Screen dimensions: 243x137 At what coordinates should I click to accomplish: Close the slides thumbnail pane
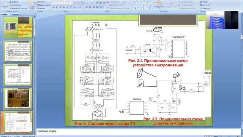(x=35, y=14)
